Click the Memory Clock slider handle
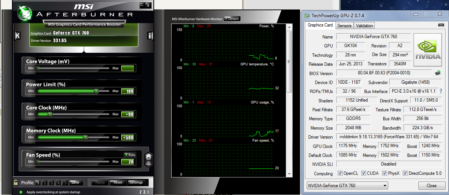Viewport: 449px width, 195px height. 85,137
